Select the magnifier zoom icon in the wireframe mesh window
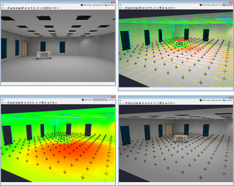Image resolution: width=234 pixels, height=186 pixels. tap(158, 8)
